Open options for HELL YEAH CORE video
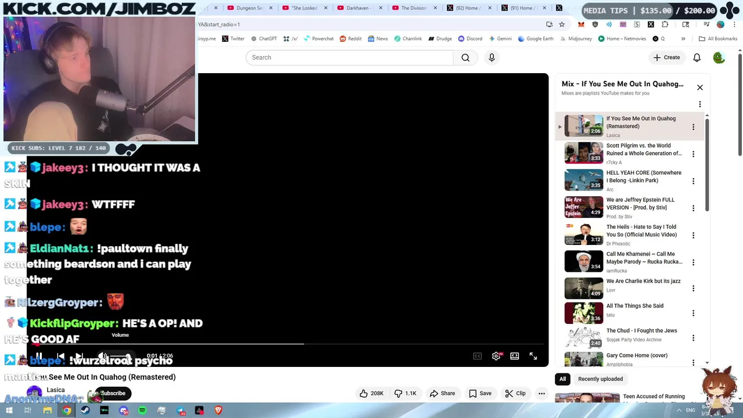The height and width of the screenshot is (418, 743). point(693,181)
